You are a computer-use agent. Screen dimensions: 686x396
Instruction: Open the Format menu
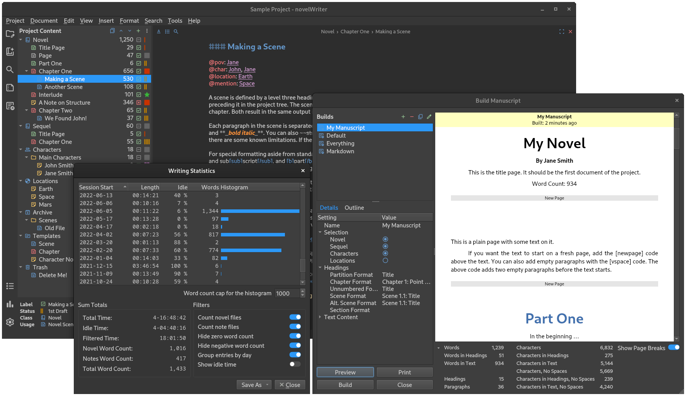click(x=129, y=21)
